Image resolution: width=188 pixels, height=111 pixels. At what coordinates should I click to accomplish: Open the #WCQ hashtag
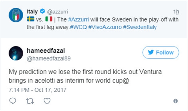pyautogui.click(x=79, y=27)
